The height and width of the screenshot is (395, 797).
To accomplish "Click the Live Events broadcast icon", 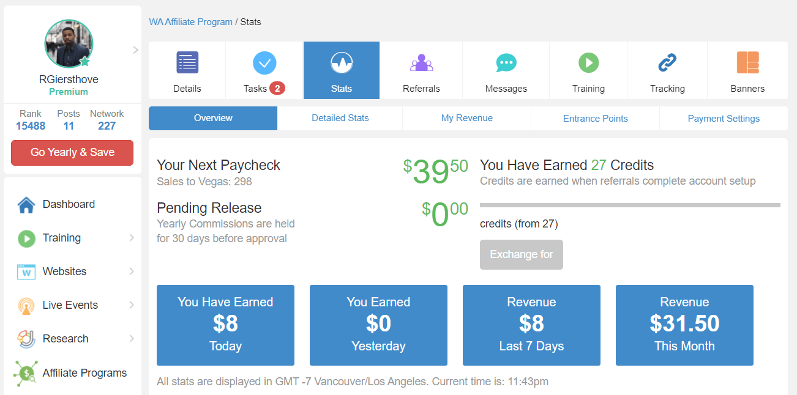I will coord(26,306).
